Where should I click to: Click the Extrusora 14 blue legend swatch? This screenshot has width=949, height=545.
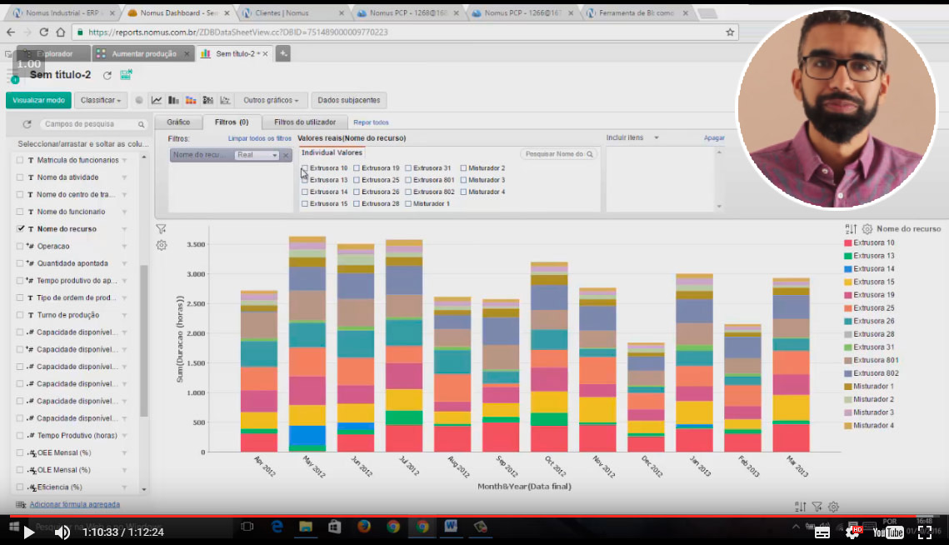coord(848,269)
